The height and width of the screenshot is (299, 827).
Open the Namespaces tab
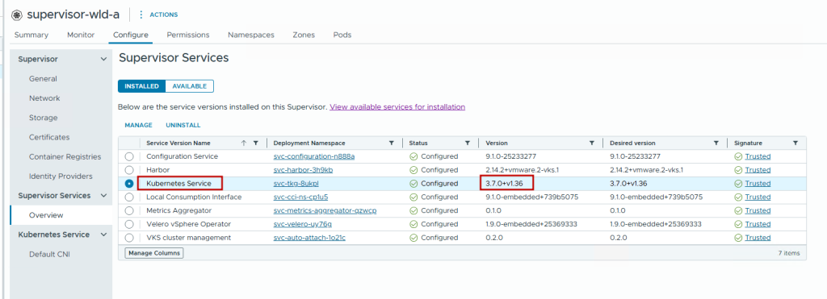(x=251, y=35)
